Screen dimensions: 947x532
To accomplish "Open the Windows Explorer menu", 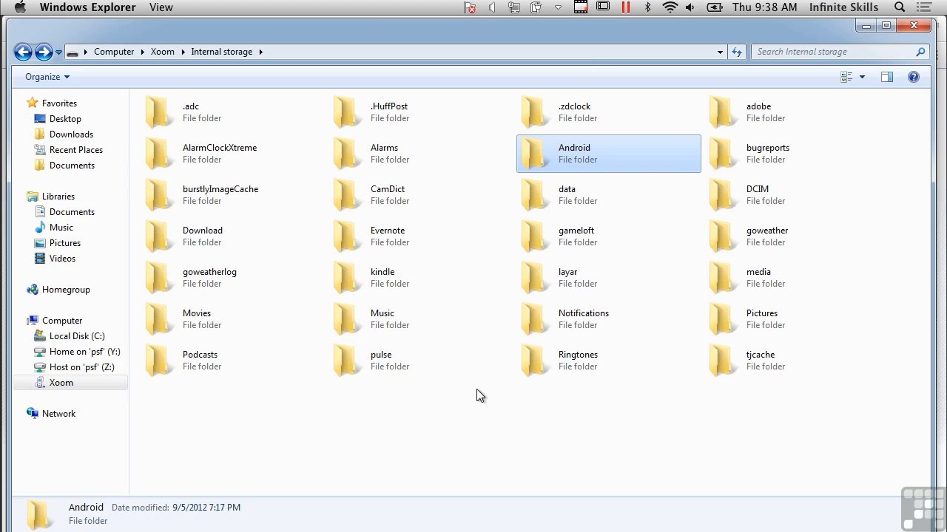I will point(87,7).
